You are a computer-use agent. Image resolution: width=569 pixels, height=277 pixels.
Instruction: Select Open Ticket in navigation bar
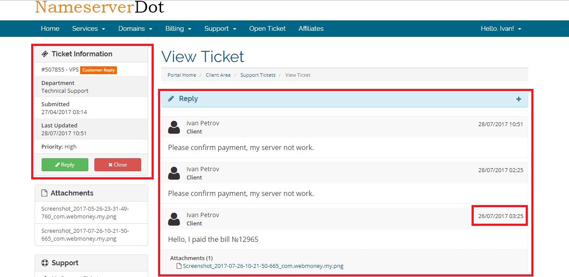(267, 29)
